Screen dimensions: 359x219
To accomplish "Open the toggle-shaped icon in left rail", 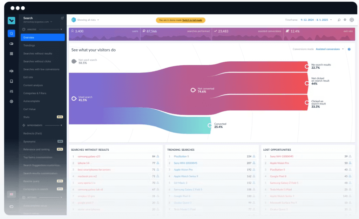I will [12, 44].
